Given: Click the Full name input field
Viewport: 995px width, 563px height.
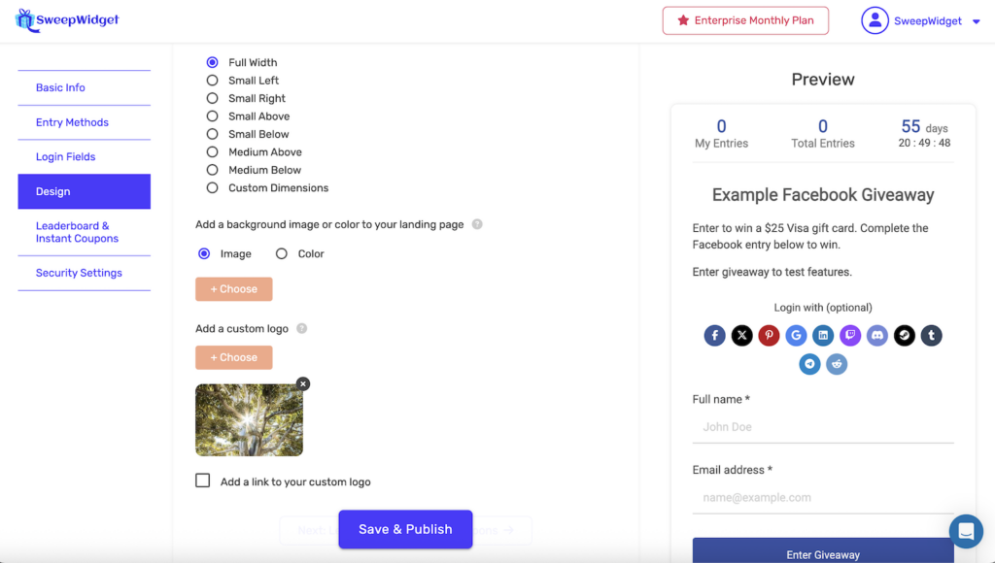Looking at the screenshot, I should pos(822,427).
